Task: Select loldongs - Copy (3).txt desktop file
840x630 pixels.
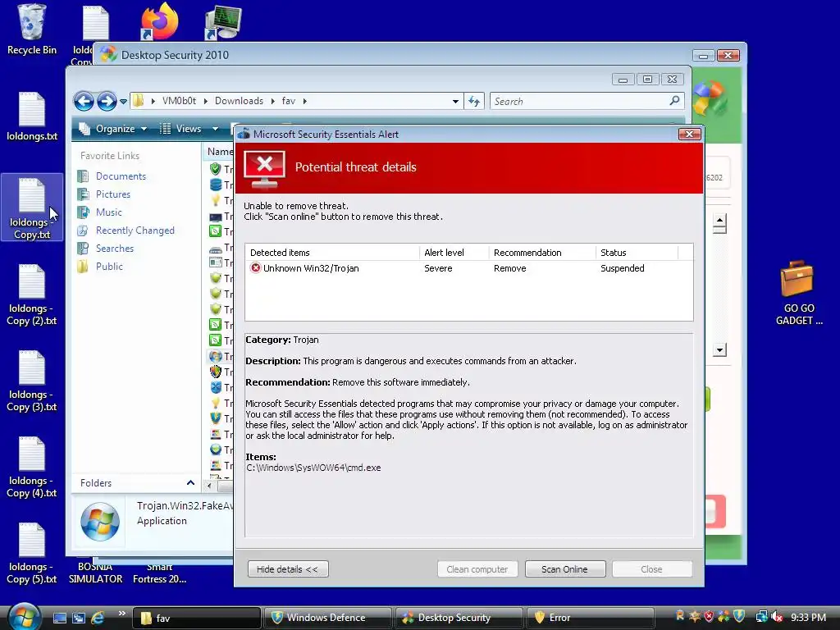Action: 32,381
